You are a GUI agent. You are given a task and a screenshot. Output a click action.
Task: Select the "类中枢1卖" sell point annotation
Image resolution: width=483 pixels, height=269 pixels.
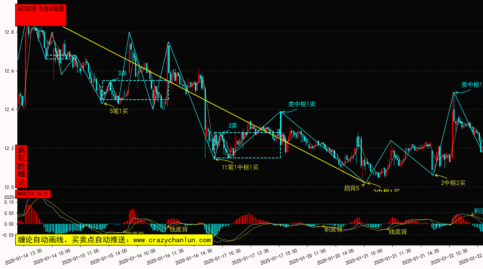(x=302, y=104)
